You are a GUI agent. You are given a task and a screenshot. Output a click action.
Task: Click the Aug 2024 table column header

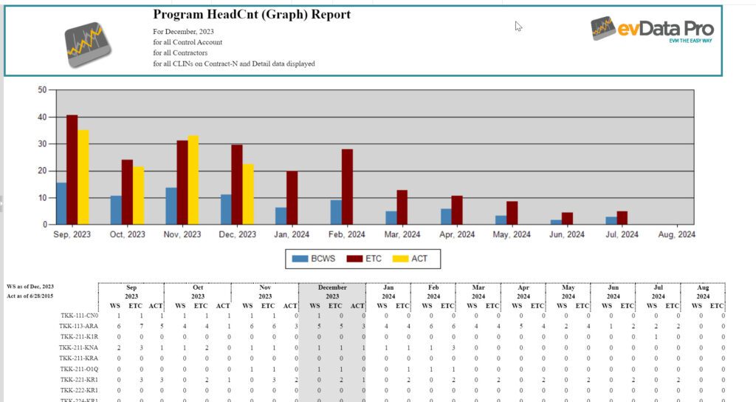pos(703,291)
